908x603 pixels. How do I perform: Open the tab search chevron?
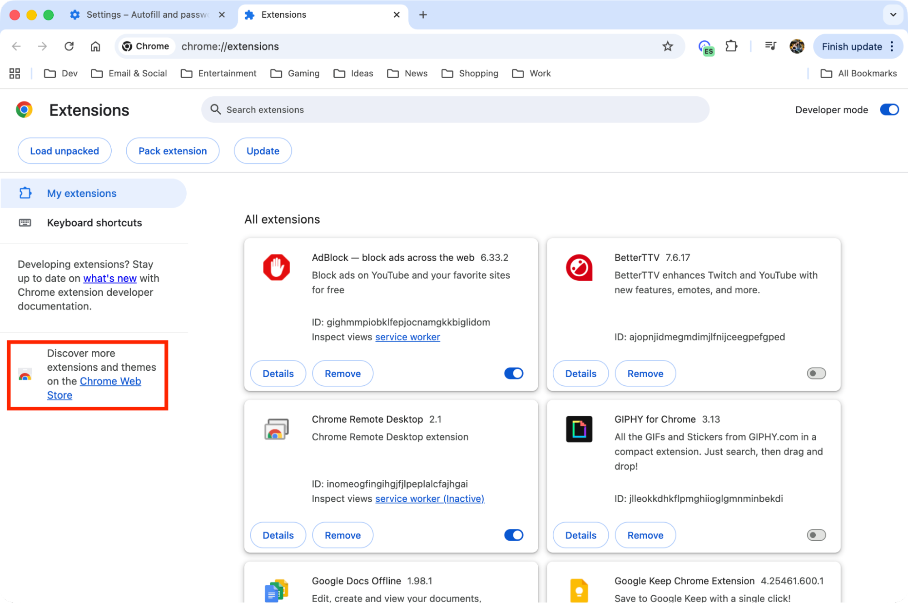pyautogui.click(x=893, y=15)
